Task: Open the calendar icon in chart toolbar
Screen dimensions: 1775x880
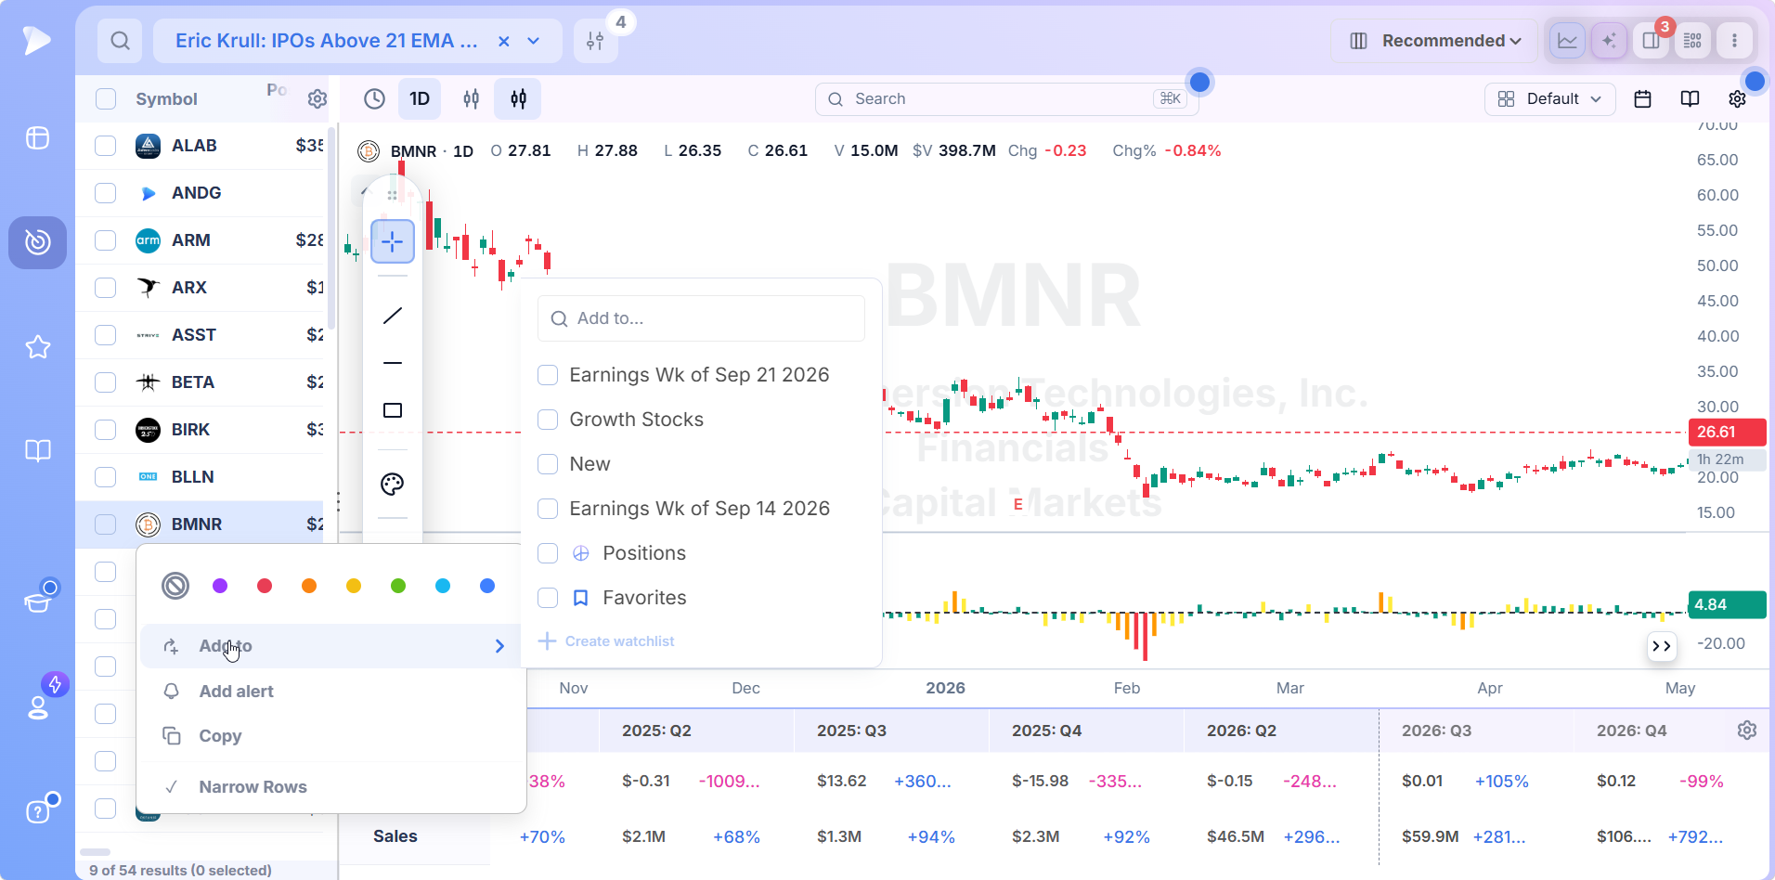Action: click(x=1642, y=99)
